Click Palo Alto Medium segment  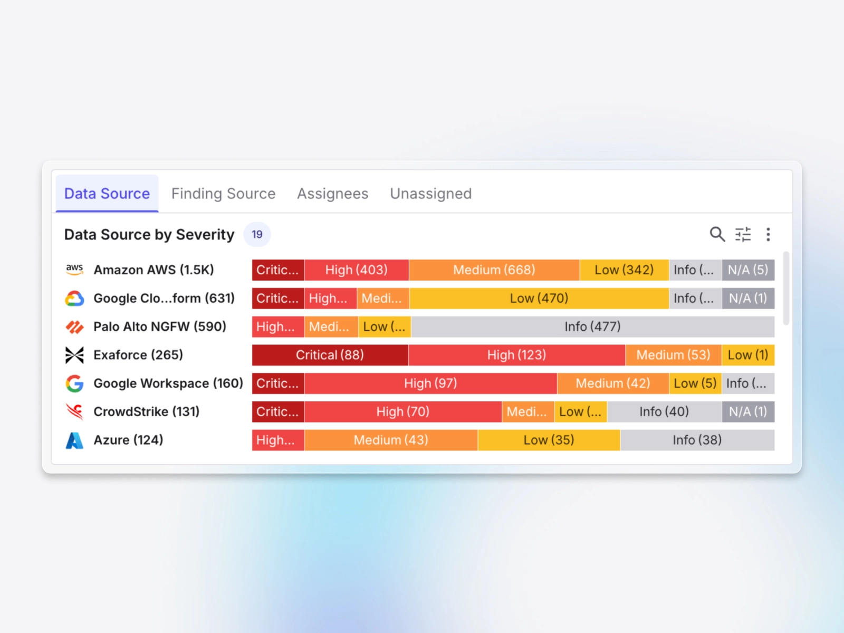[331, 327]
